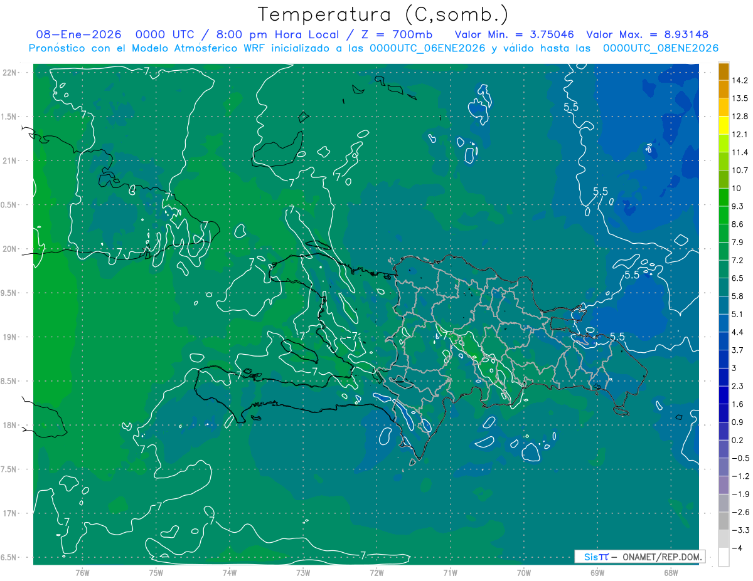Click the 69W longitude label
The width and height of the screenshot is (753, 581).
597,572
